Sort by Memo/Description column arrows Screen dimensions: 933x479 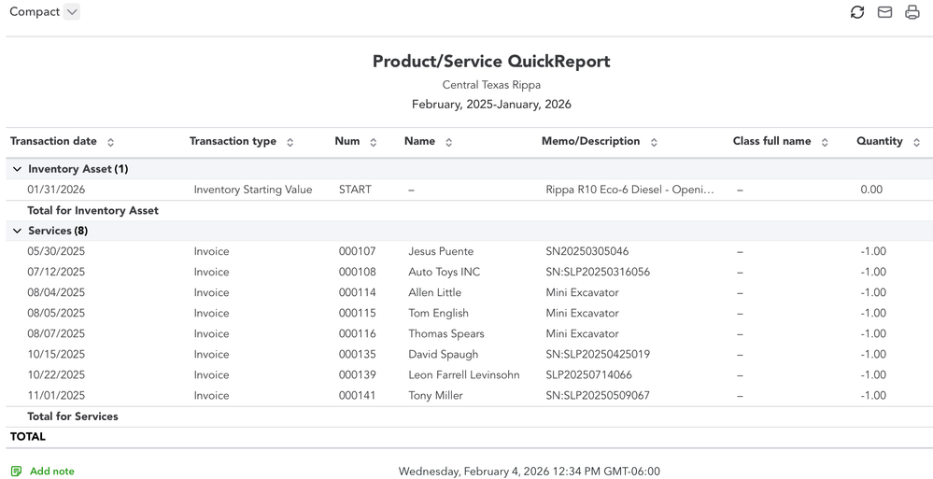[x=654, y=142]
